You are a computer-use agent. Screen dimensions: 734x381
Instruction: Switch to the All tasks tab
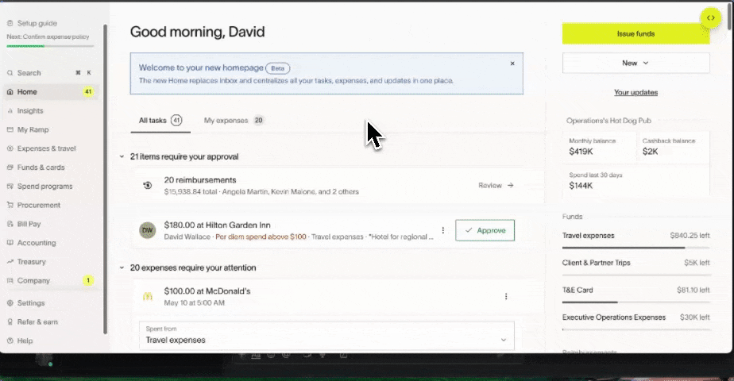(x=160, y=121)
